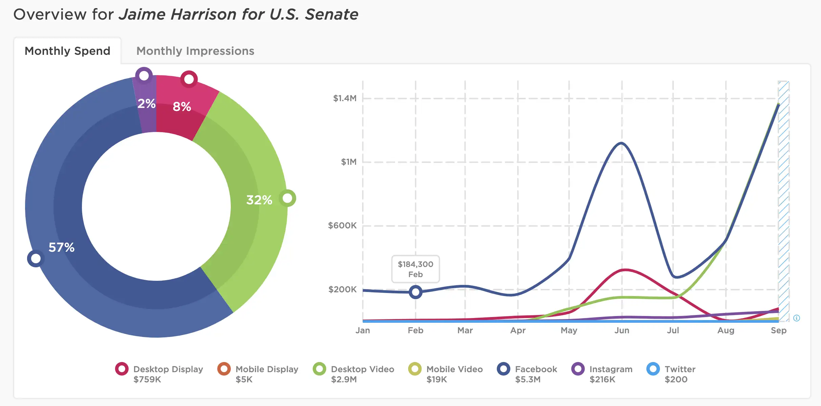Click the Facebook legend circle icon
This screenshot has width=821, height=406.
[503, 369]
